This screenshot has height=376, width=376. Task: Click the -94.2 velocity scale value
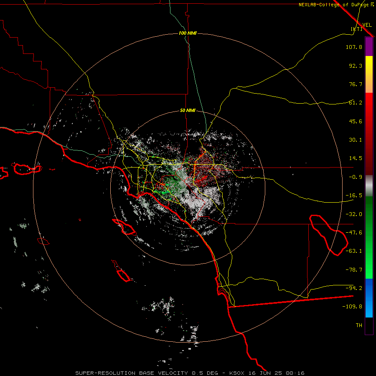click(x=354, y=288)
